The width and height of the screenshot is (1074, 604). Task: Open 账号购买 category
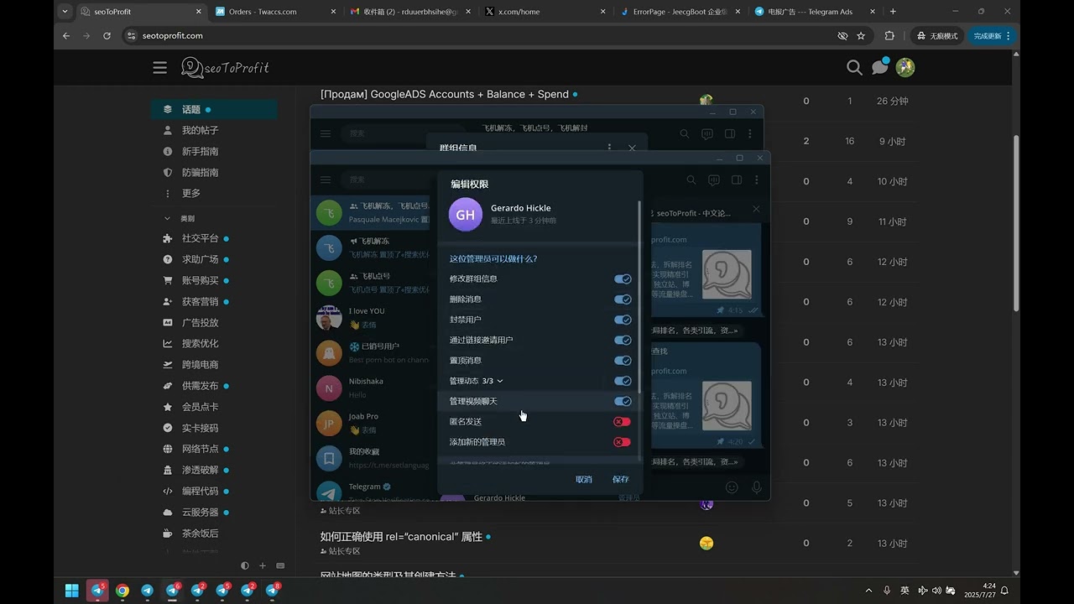[215, 280]
